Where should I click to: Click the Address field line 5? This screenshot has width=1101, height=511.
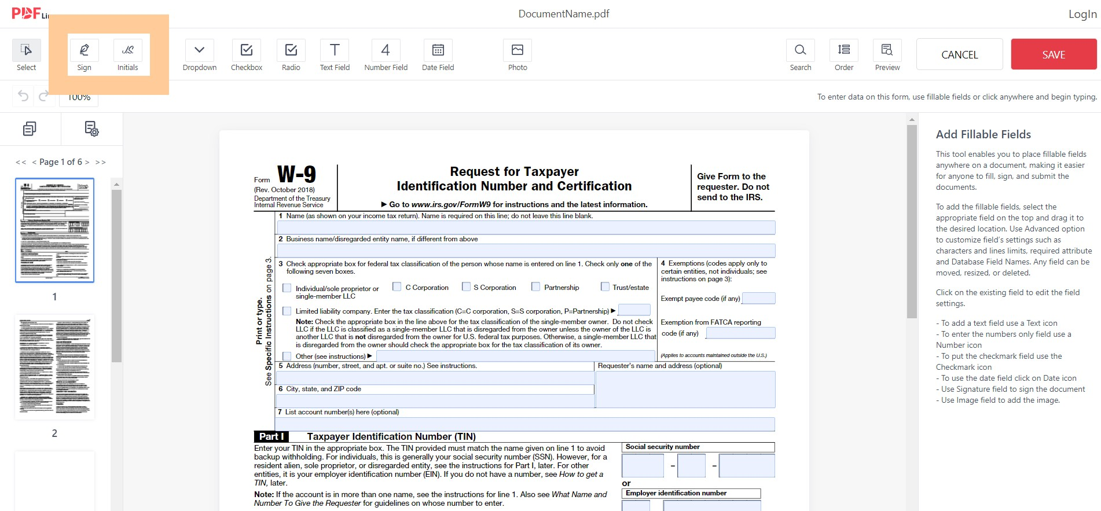pyautogui.click(x=435, y=377)
